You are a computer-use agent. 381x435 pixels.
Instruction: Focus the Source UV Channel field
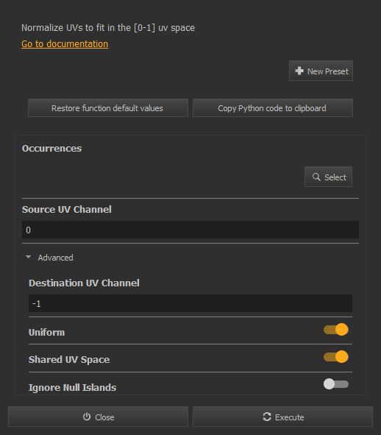point(190,230)
